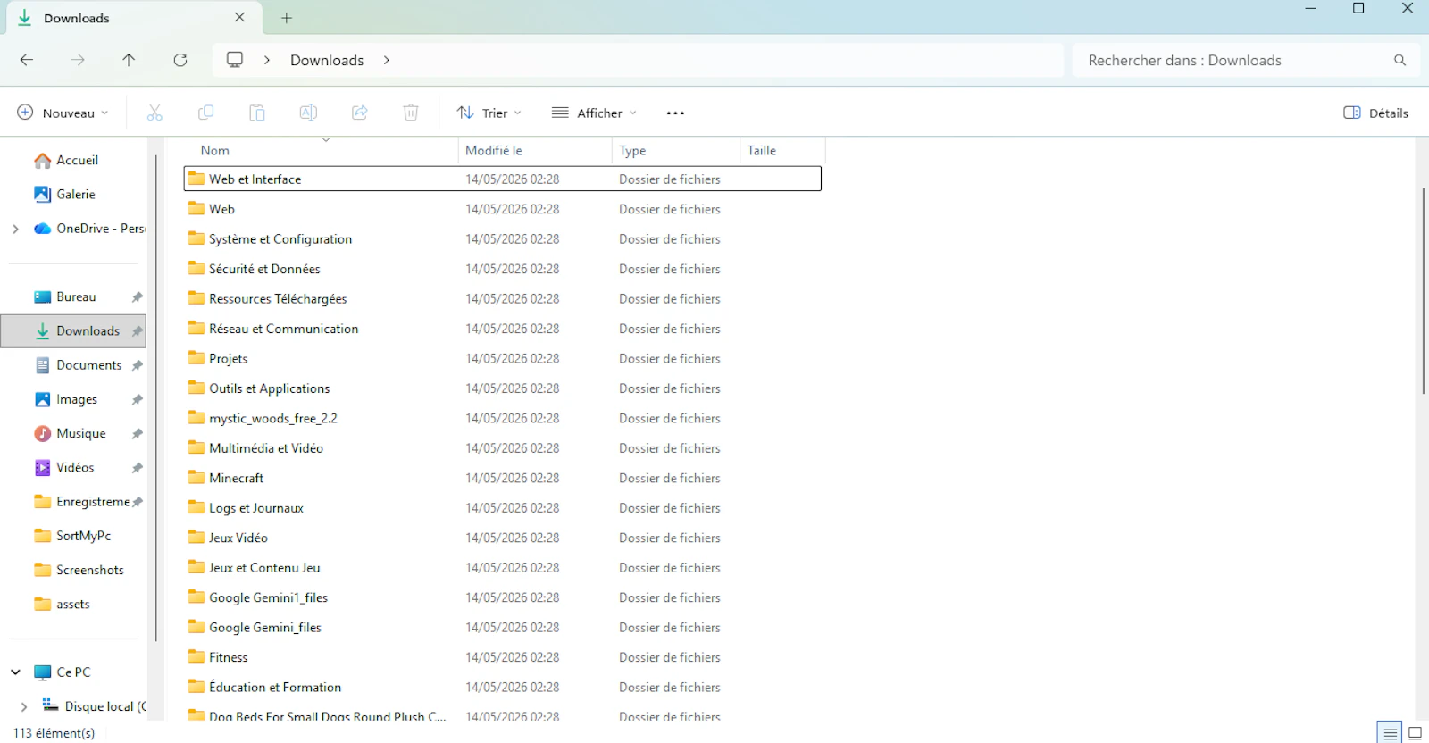Viewport: 1429px width, 743px height.
Task: Expand Disque local tree node
Action: (23, 706)
